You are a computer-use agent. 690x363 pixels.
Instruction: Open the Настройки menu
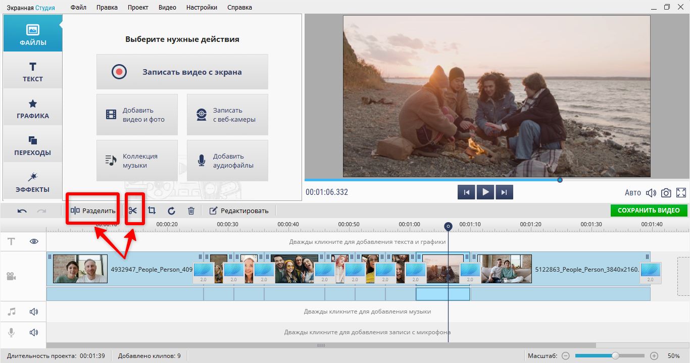tap(202, 7)
